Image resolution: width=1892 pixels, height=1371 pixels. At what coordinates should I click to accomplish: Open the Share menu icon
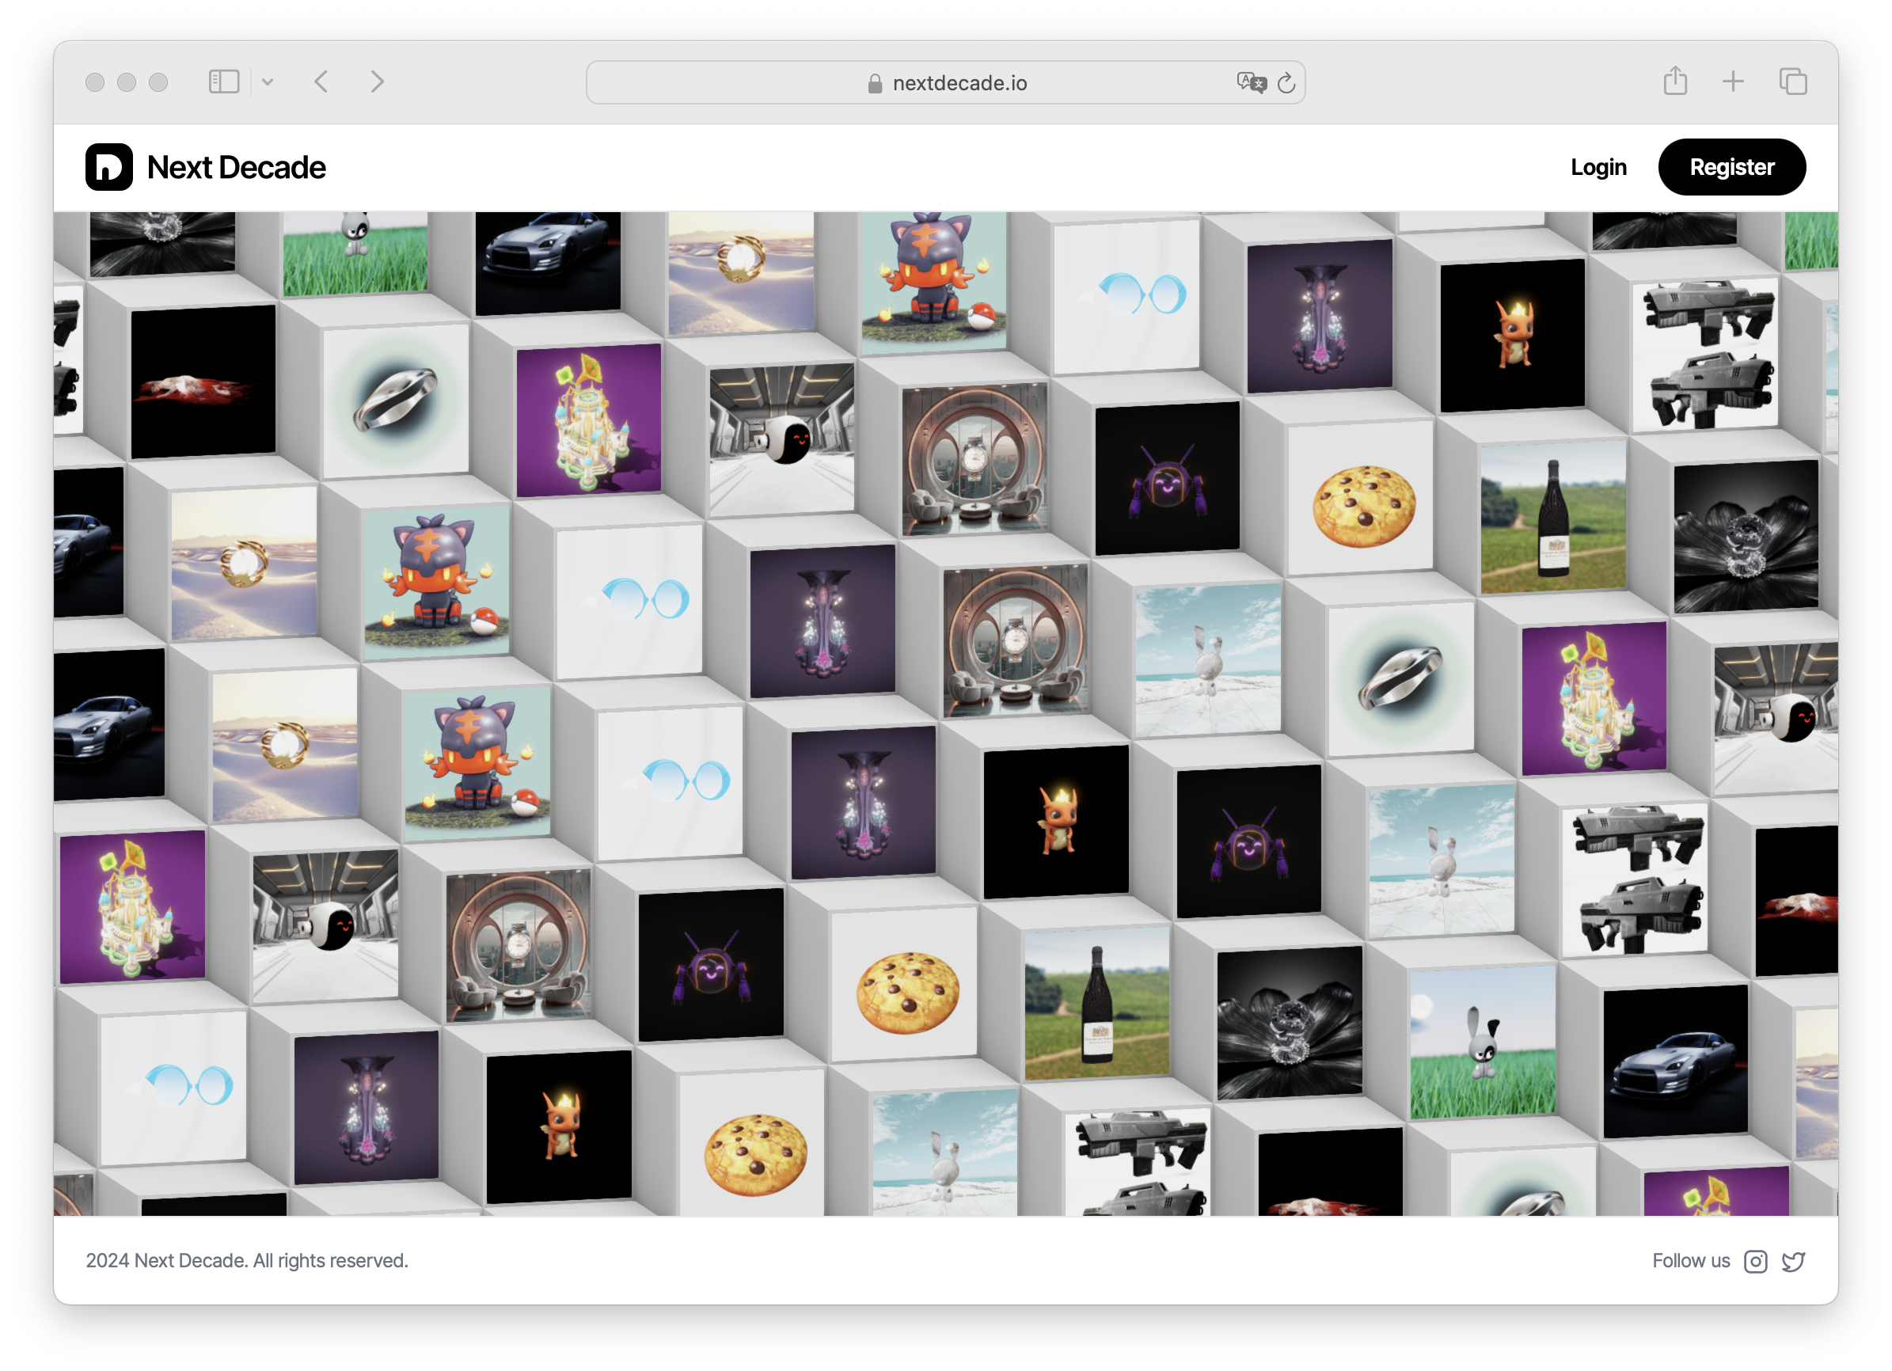[x=1675, y=81]
